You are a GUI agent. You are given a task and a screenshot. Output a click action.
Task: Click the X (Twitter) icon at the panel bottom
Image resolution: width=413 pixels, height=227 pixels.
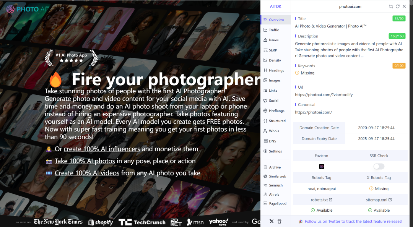pos(272,221)
